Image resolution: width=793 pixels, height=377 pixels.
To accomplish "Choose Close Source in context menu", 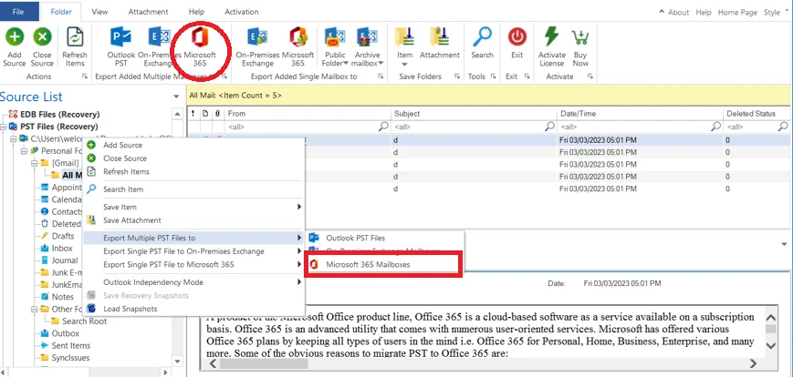I will (x=193, y=158).
